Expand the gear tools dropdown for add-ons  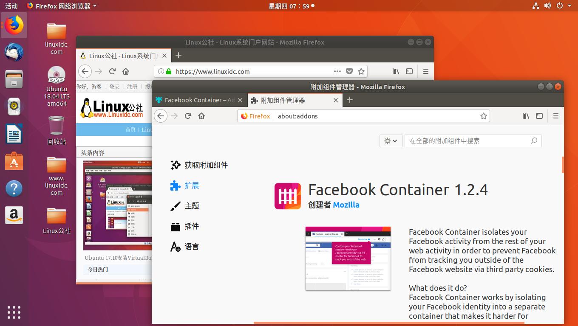point(391,141)
